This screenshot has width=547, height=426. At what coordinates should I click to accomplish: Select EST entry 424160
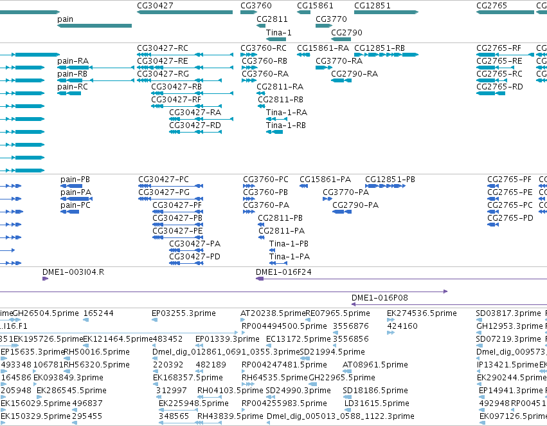tap(402, 326)
